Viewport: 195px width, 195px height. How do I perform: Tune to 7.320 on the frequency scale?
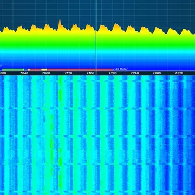pos(179,73)
